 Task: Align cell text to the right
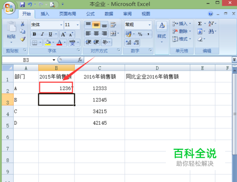[104, 33]
